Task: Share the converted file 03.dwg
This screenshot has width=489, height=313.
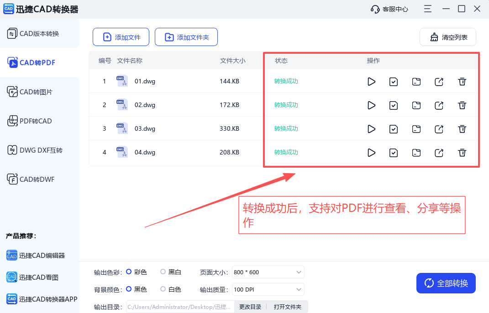Action: point(439,129)
